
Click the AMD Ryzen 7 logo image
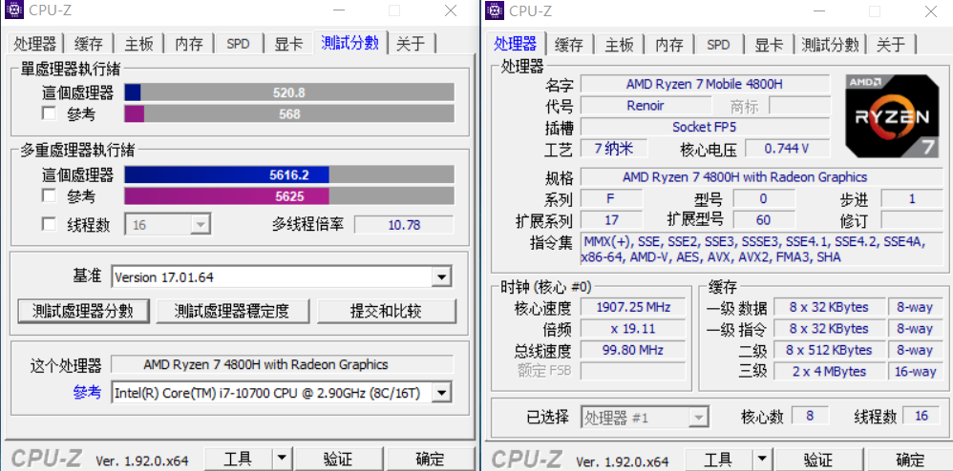(892, 116)
